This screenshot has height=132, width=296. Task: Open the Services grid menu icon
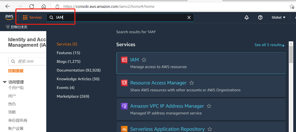tap(25, 17)
